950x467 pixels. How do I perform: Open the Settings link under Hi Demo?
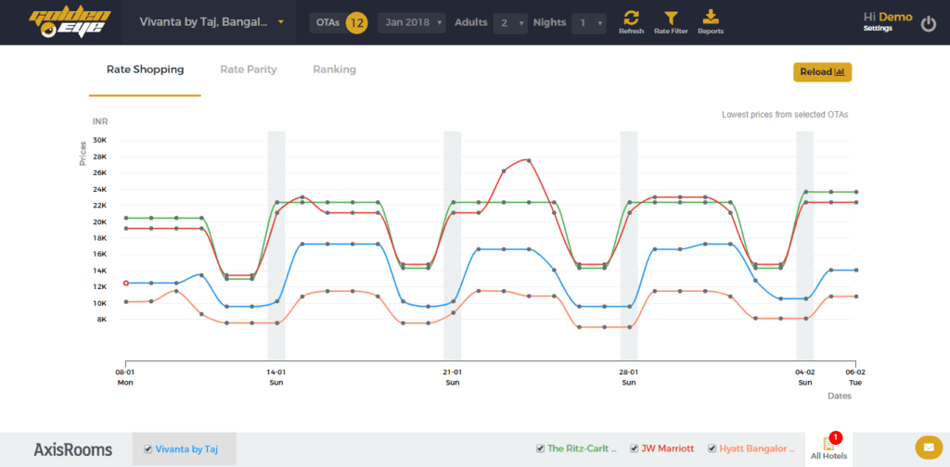[x=877, y=29]
